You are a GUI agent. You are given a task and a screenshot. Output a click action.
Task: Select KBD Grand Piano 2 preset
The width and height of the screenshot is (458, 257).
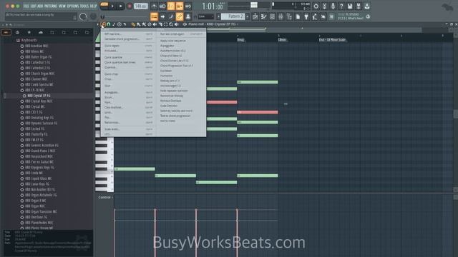point(40,151)
